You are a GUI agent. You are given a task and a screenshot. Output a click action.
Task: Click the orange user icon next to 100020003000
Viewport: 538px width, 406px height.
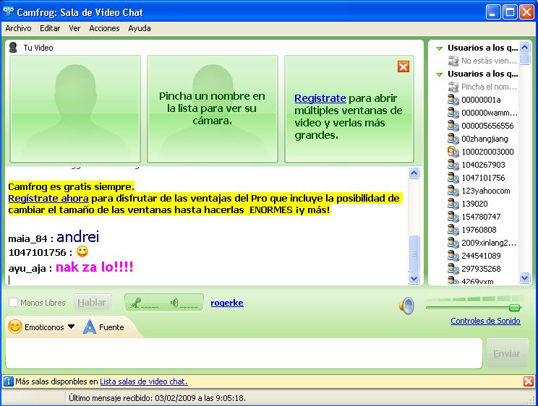tap(453, 152)
